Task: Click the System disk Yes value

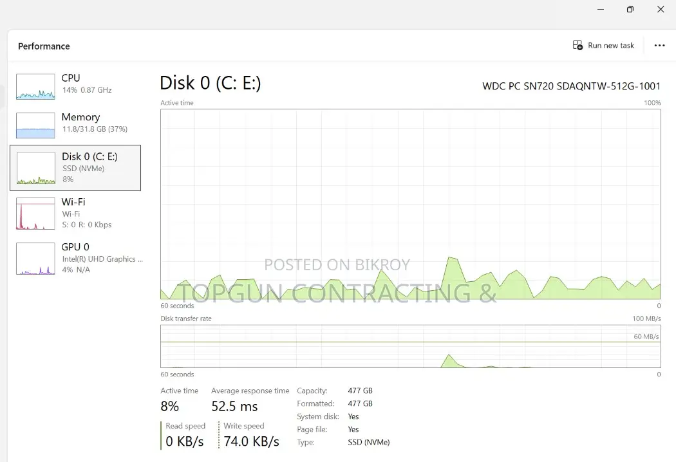Action: click(x=353, y=417)
